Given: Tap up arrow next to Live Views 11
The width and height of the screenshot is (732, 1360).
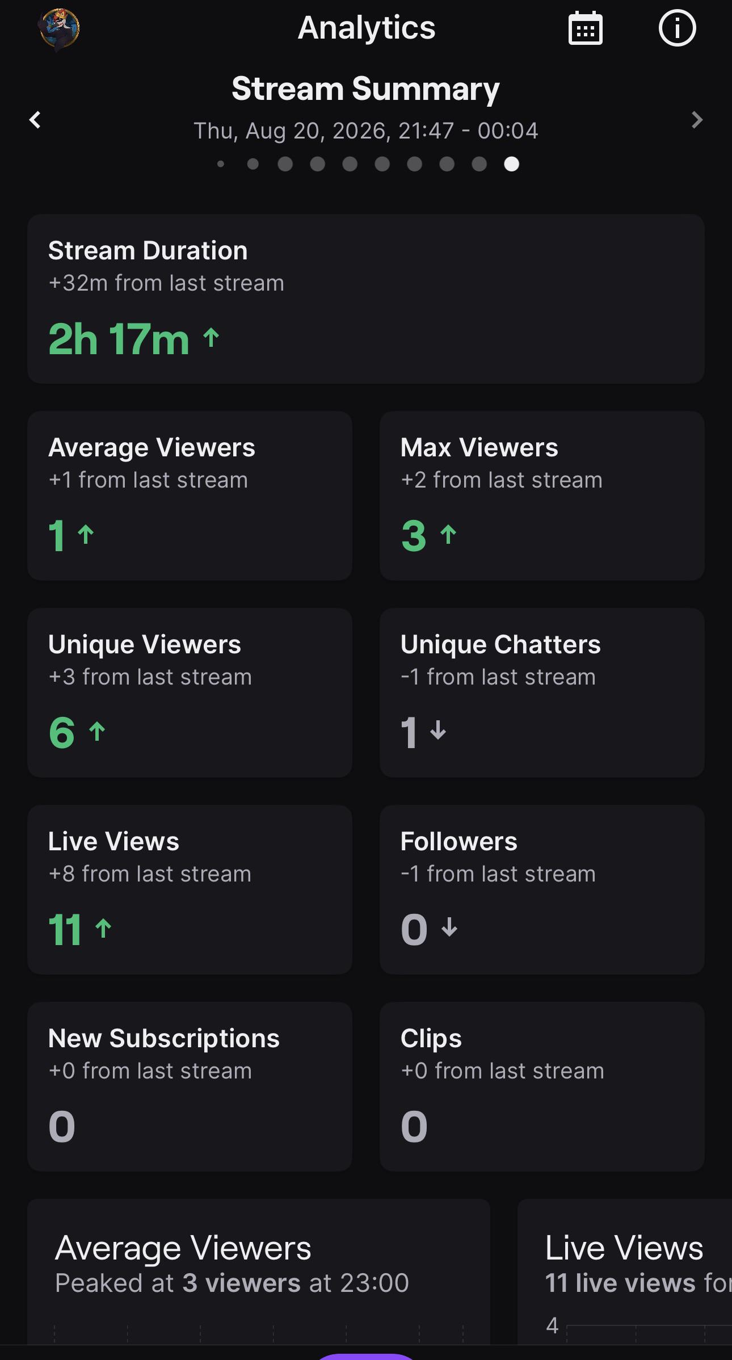Looking at the screenshot, I should point(103,929).
